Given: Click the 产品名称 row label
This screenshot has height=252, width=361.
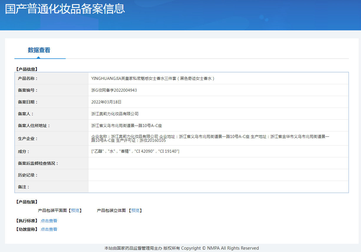Looking at the screenshot, I should coord(28,78).
